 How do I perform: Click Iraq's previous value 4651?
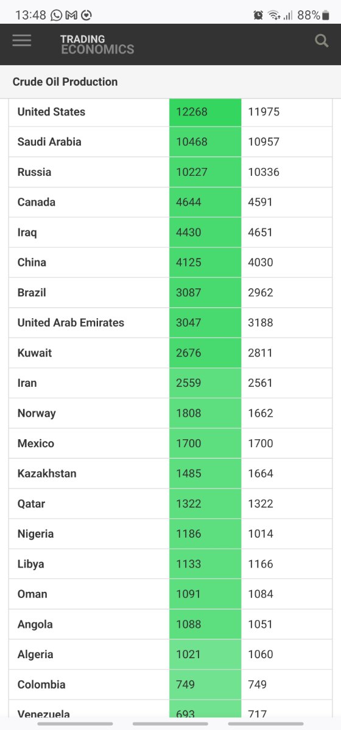click(261, 232)
